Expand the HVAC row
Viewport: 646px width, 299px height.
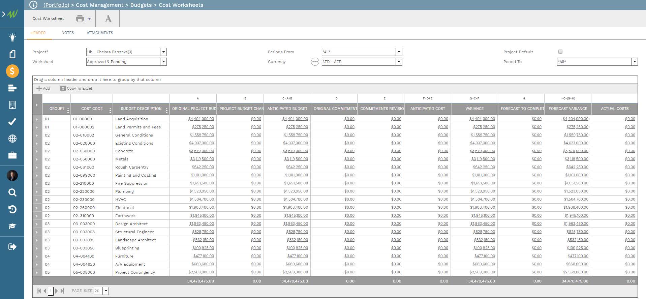[x=37, y=200]
